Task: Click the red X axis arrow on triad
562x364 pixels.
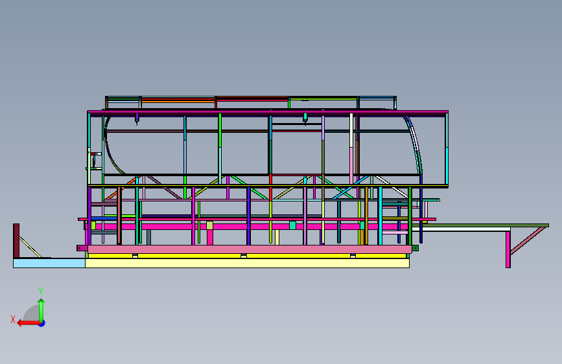Action: pos(28,323)
